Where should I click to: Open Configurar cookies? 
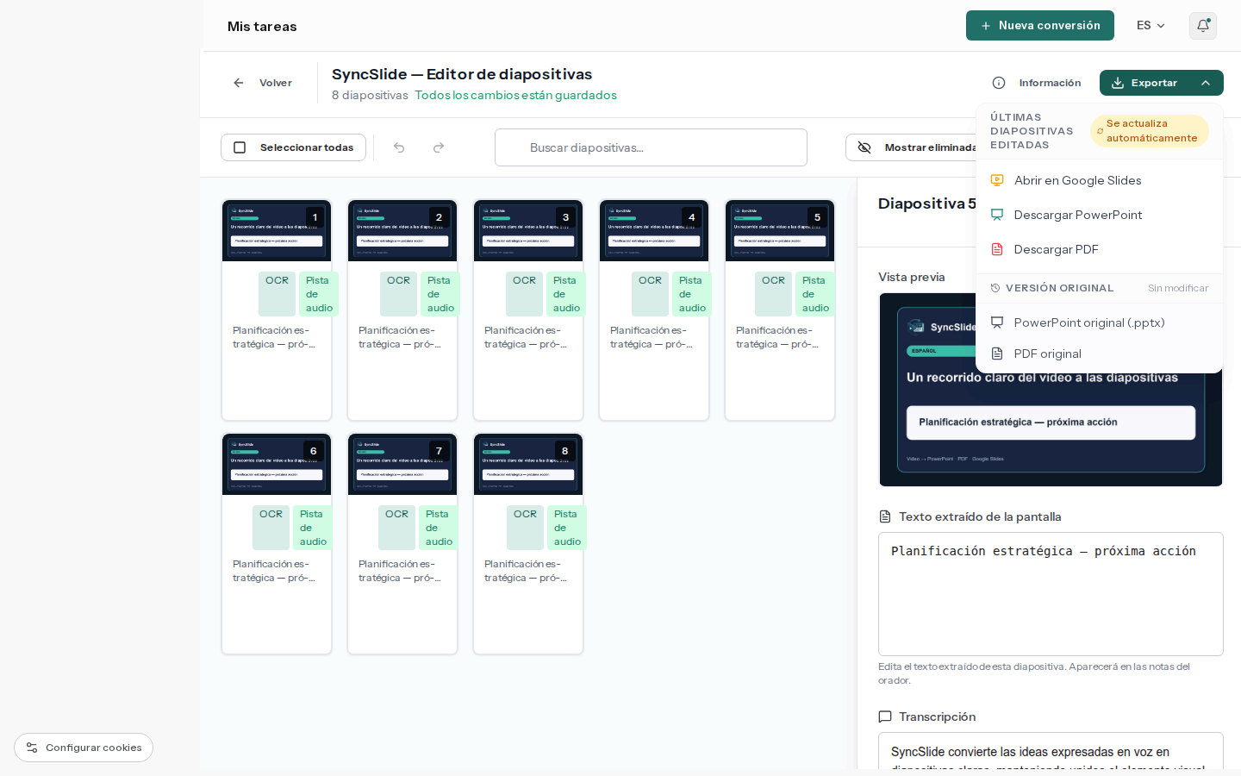pyautogui.click(x=84, y=748)
